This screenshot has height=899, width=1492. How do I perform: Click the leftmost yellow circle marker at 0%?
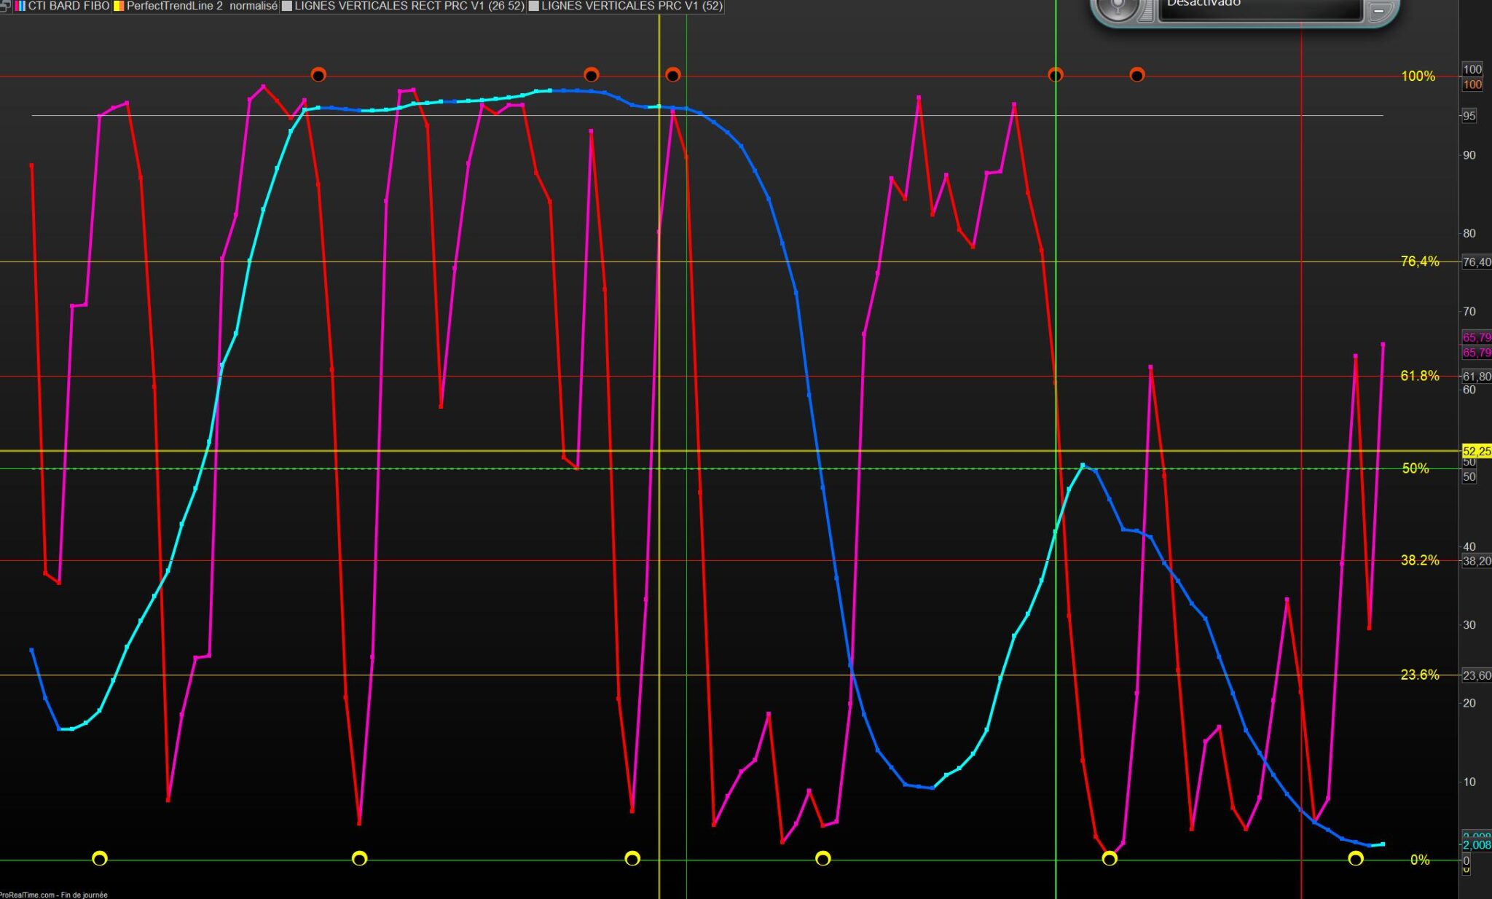100,858
